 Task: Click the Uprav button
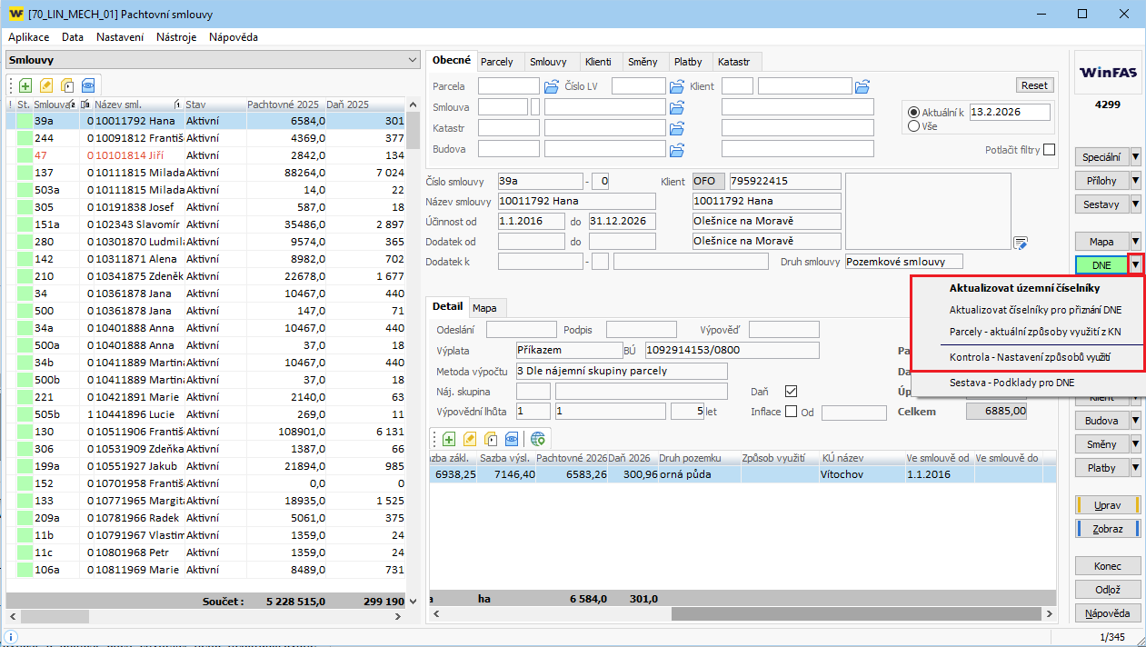click(x=1107, y=504)
